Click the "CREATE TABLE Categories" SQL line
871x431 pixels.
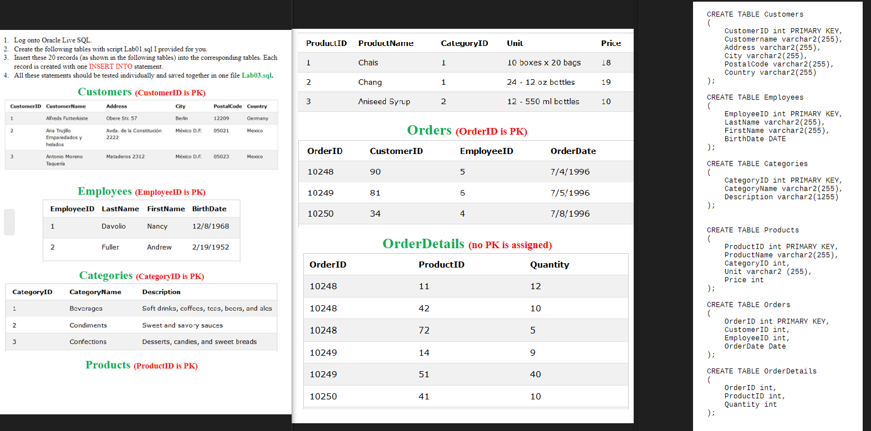(x=757, y=164)
